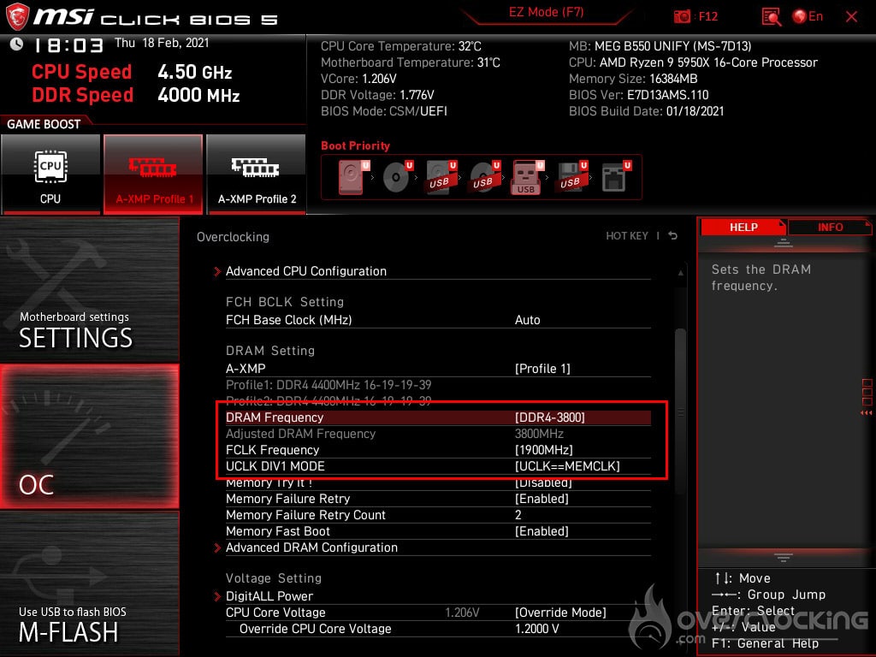The image size is (876, 657).
Task: Click the Adjusted DRAM Frequency 3800MHz row
Action: pos(438,434)
